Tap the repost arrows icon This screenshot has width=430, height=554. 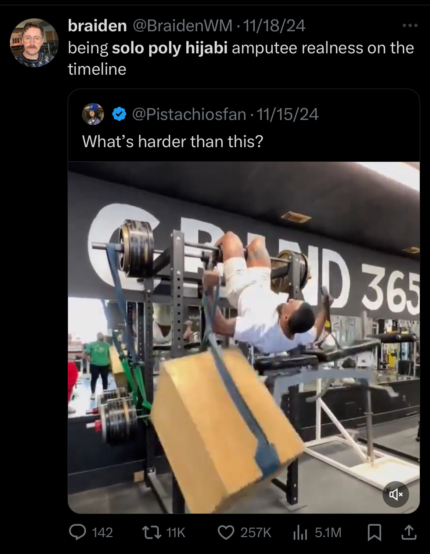click(x=151, y=532)
